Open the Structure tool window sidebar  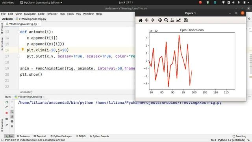(x=2, y=44)
